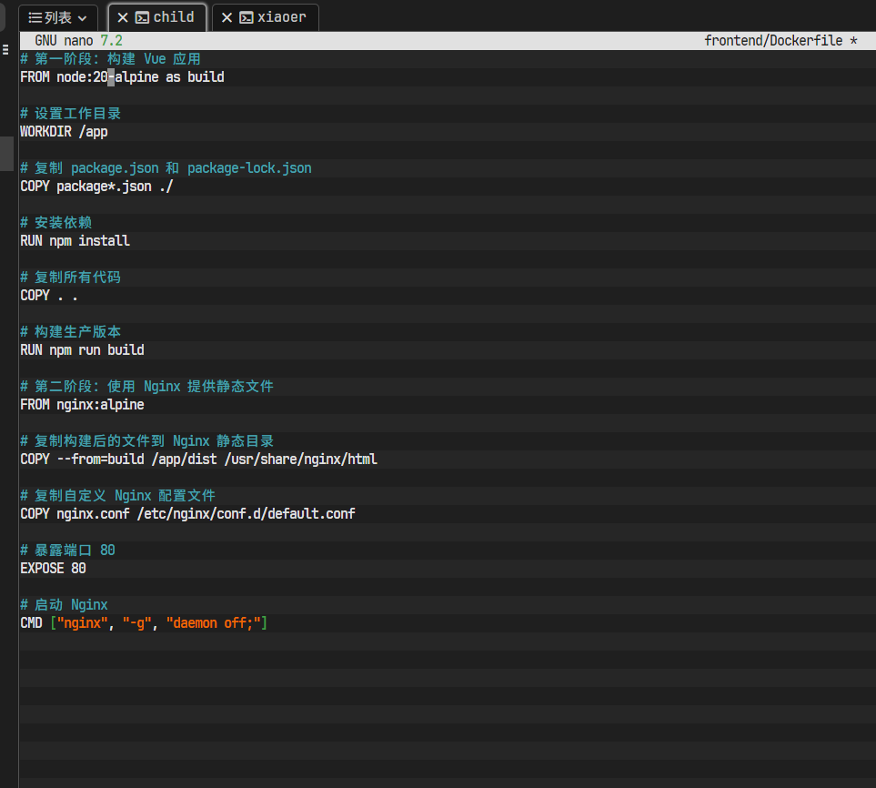The width and height of the screenshot is (876, 788).
Task: Click the terminal icon on xiaoer tab
Action: 247,18
